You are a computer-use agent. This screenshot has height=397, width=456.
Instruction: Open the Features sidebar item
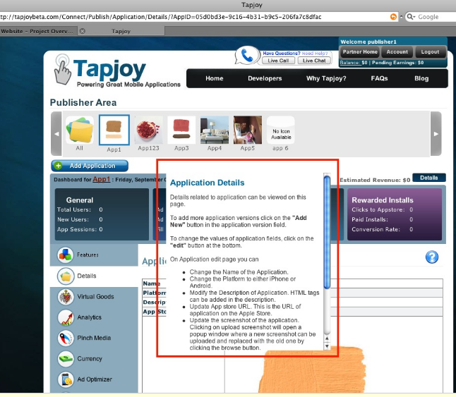[x=94, y=255]
